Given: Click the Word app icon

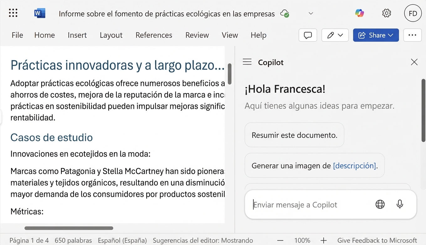Looking at the screenshot, I should (x=39, y=13).
